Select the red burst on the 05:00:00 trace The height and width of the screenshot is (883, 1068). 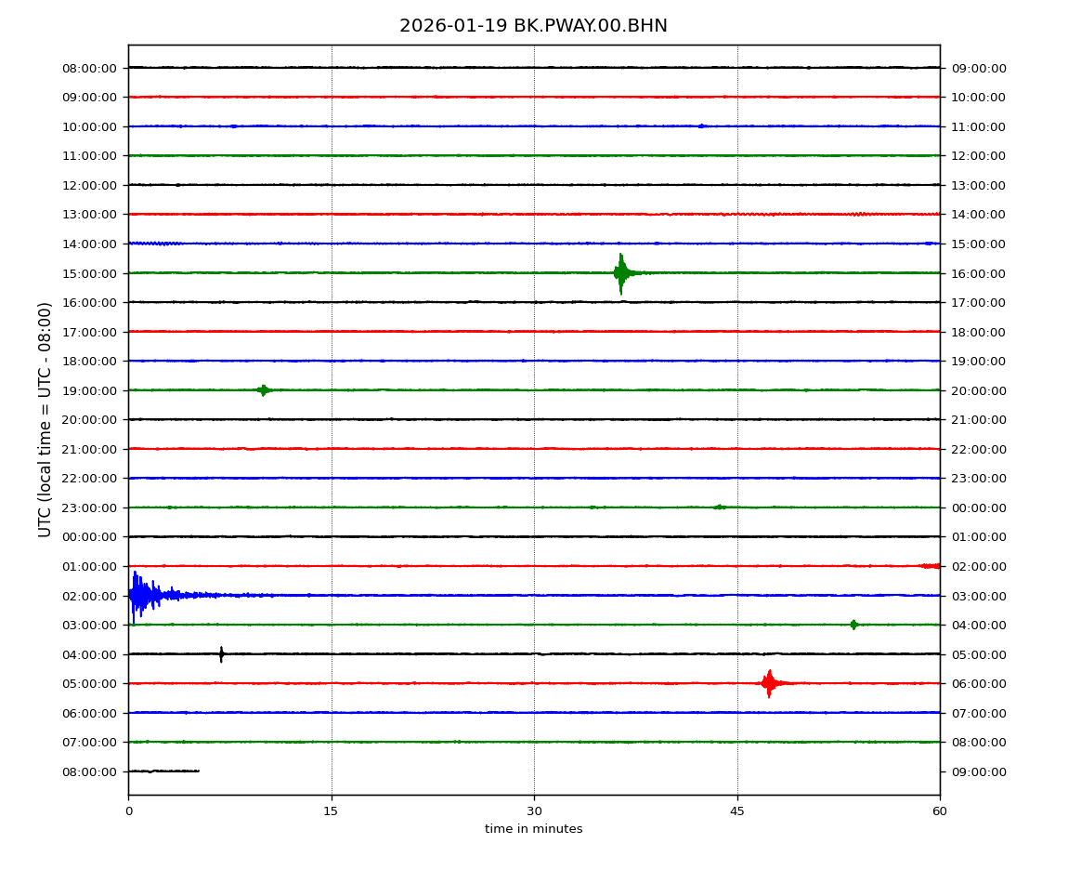(769, 683)
